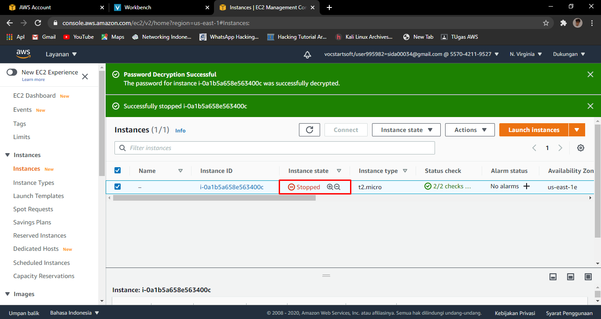Sort by Name column arrow
This screenshot has height=319, width=601.
tap(181, 171)
